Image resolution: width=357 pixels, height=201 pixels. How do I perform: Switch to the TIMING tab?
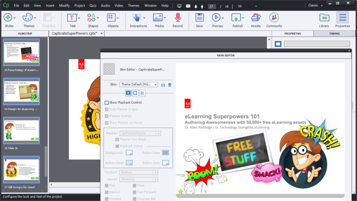point(334,33)
